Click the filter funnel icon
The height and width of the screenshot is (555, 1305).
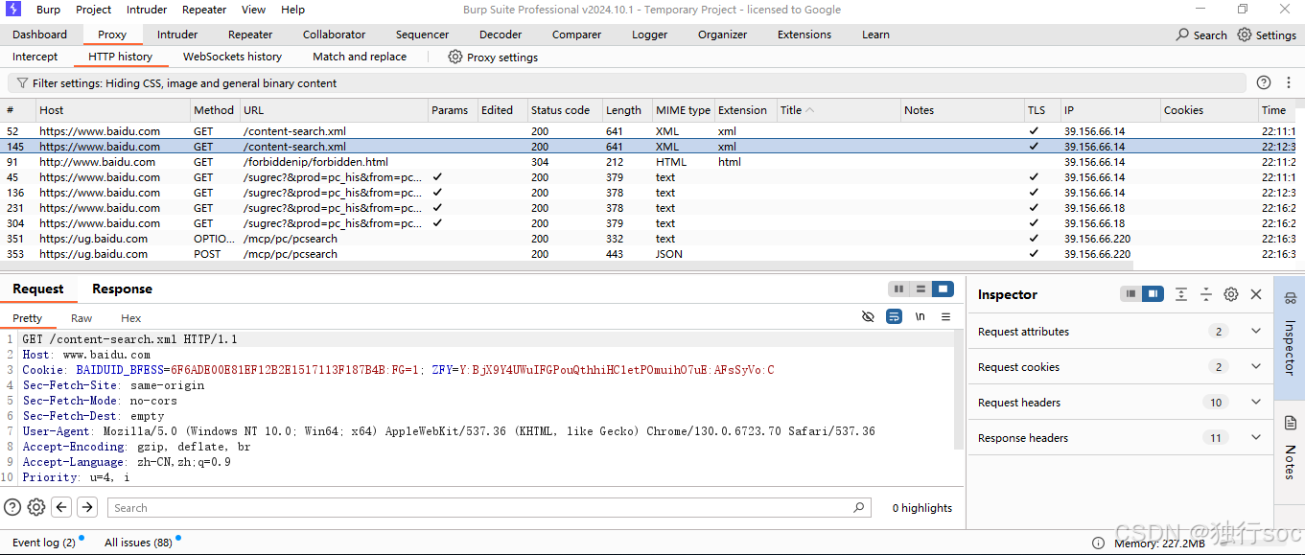pos(22,83)
